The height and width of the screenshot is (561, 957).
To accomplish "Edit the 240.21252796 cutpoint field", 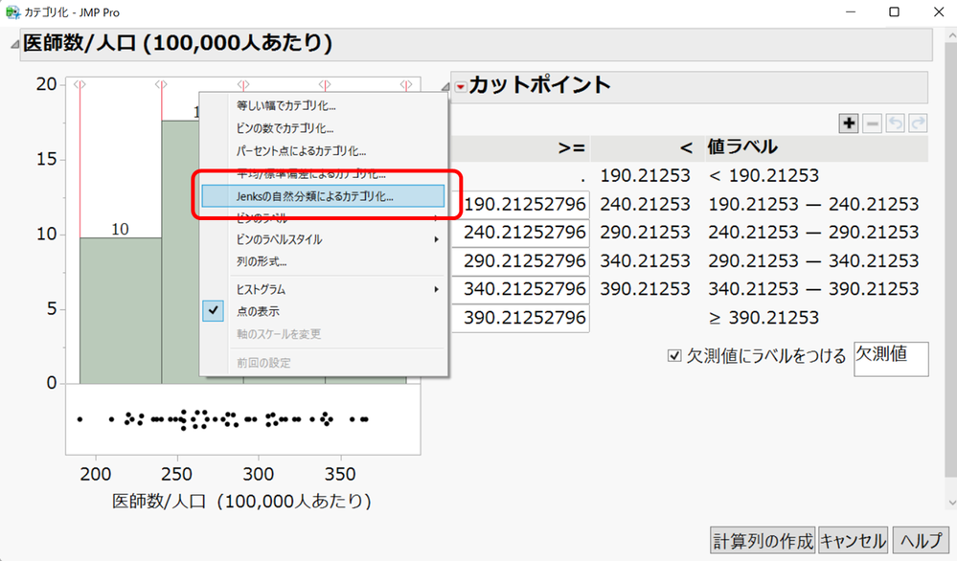I will coord(520,233).
